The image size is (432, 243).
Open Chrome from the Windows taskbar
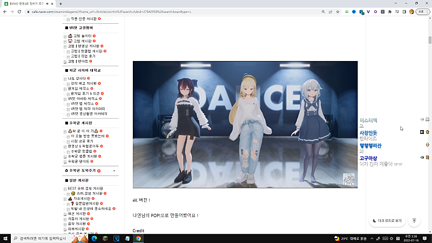tap(139, 238)
